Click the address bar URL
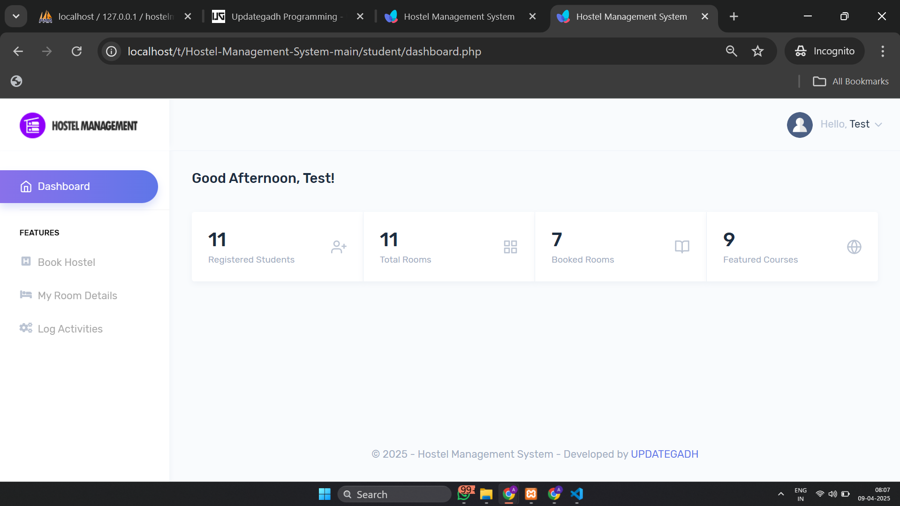 (x=304, y=51)
